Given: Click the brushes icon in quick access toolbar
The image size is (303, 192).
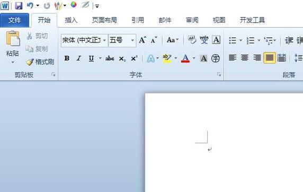Looking at the screenshot, I should coord(58,6).
